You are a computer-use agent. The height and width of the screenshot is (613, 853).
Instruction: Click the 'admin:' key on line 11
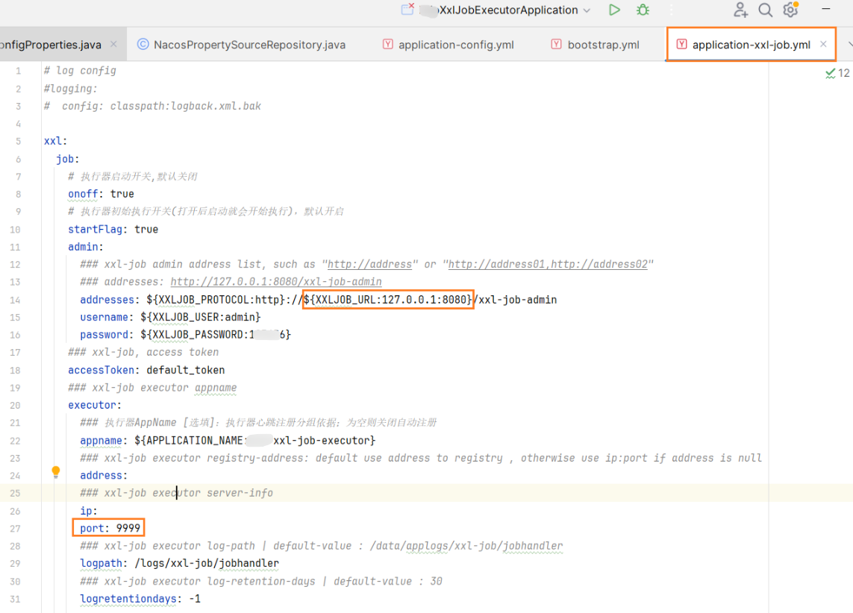tap(85, 247)
